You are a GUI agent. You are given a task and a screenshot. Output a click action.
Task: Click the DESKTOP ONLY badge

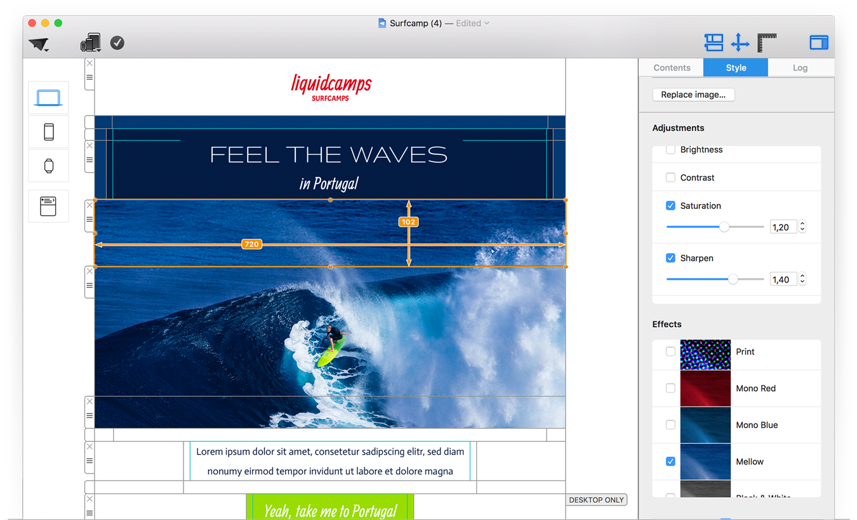(x=596, y=500)
